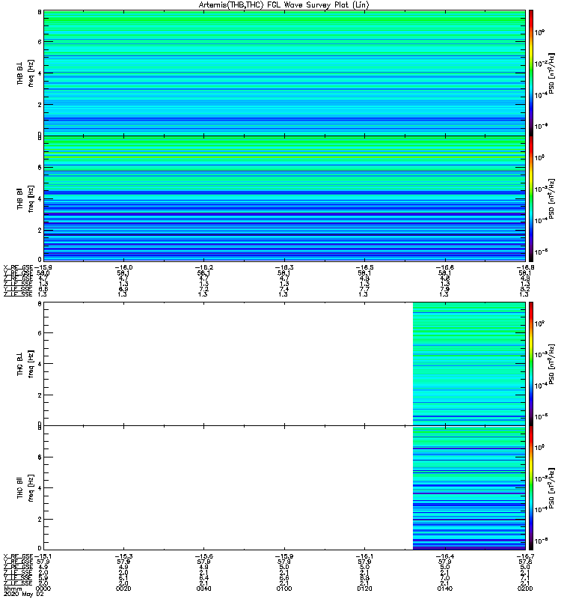
Task: Click the X_RE_GSE value '-15.1'
Action: 41,556
